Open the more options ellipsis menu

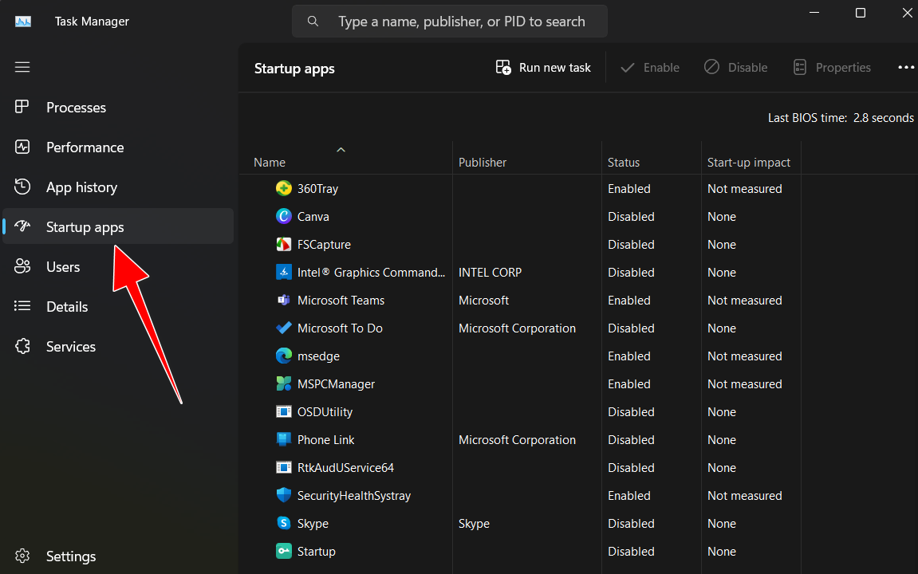906,67
